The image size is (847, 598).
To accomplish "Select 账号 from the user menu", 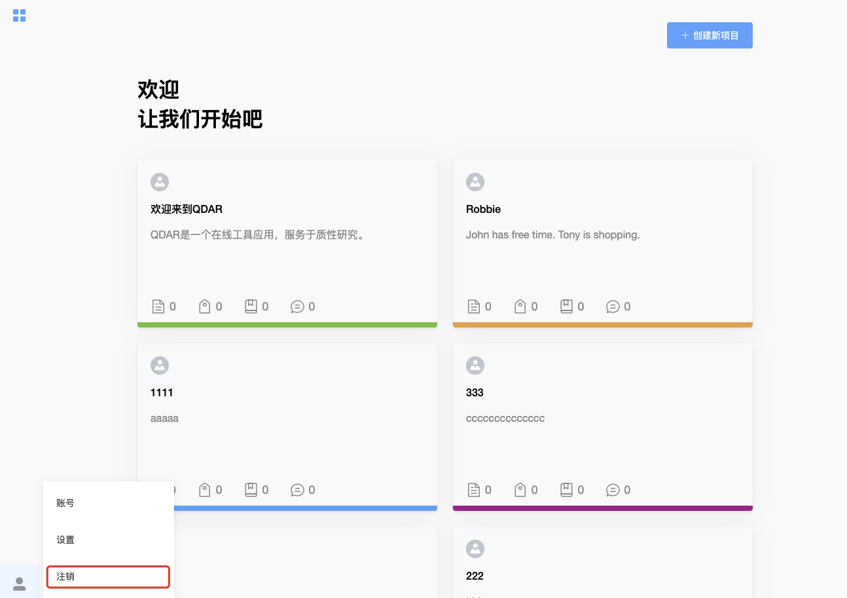I will 65,503.
